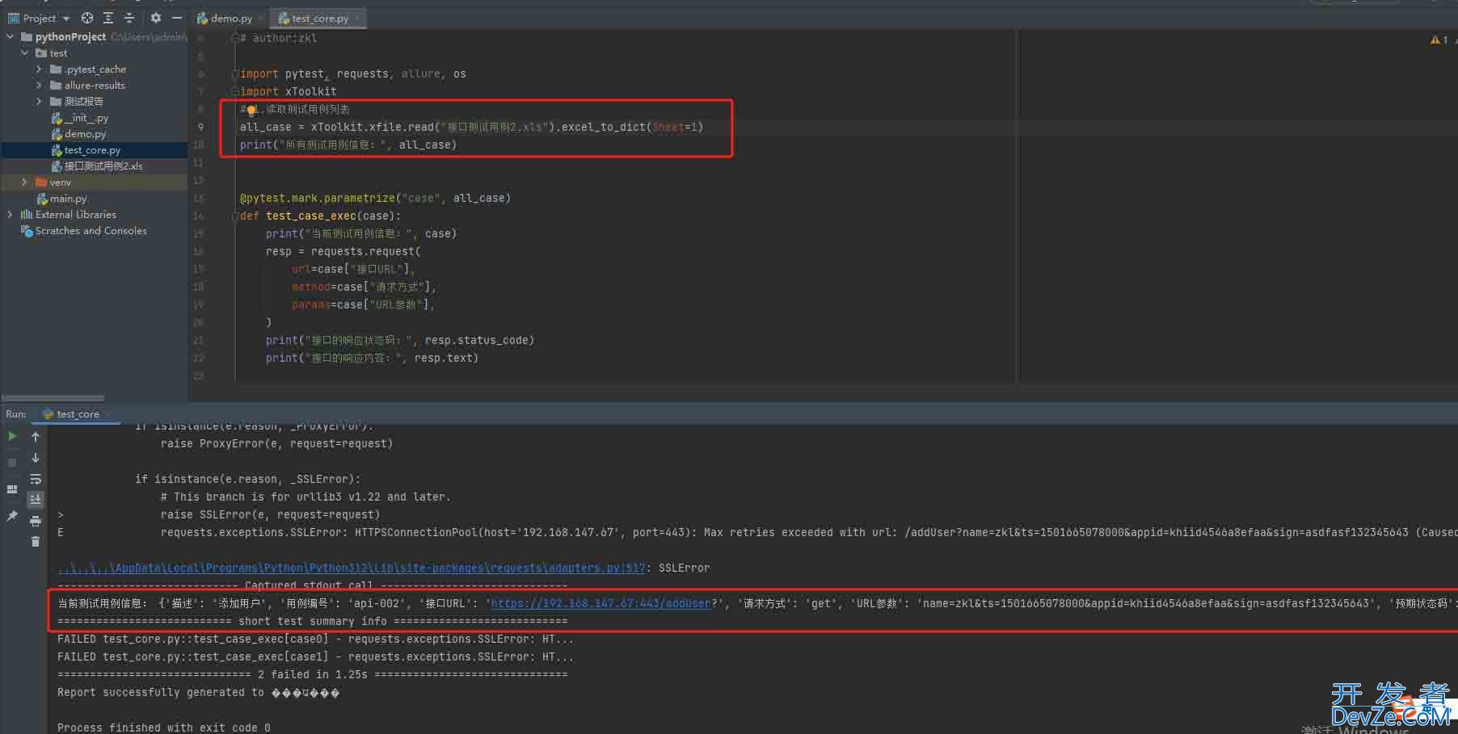Fold the test_case_exec function
The image size is (1458, 734).
[x=234, y=216]
